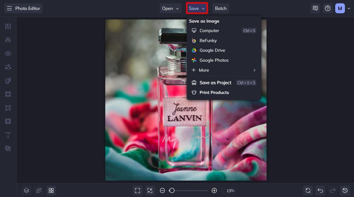Expand the Open dropdown menu
Image resolution: width=354 pixels, height=197 pixels.
(171, 8)
